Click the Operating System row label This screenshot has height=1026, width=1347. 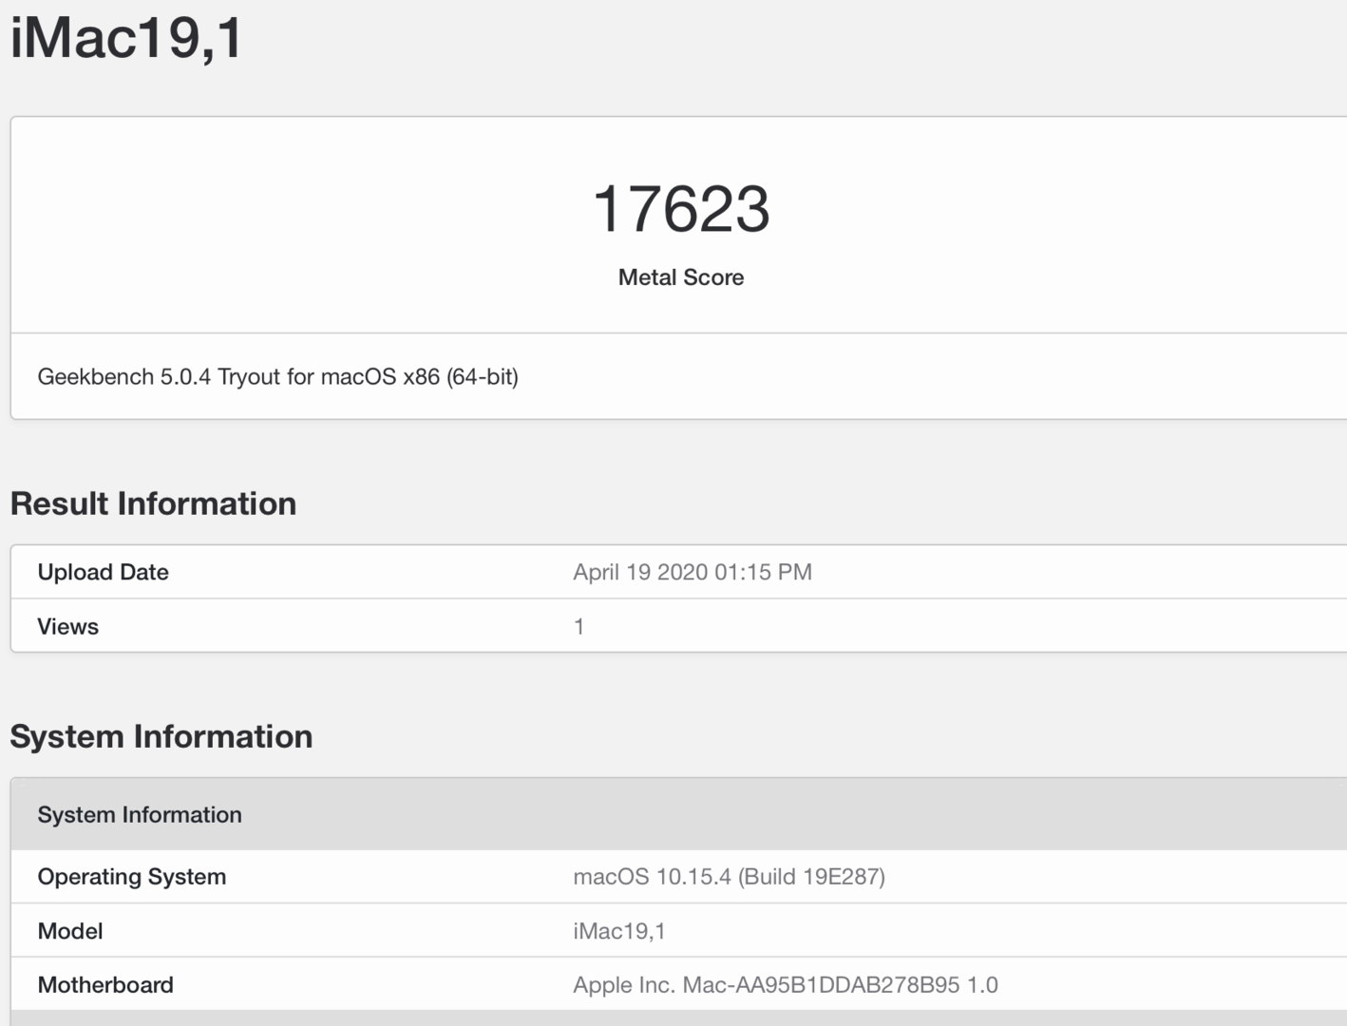coord(131,877)
